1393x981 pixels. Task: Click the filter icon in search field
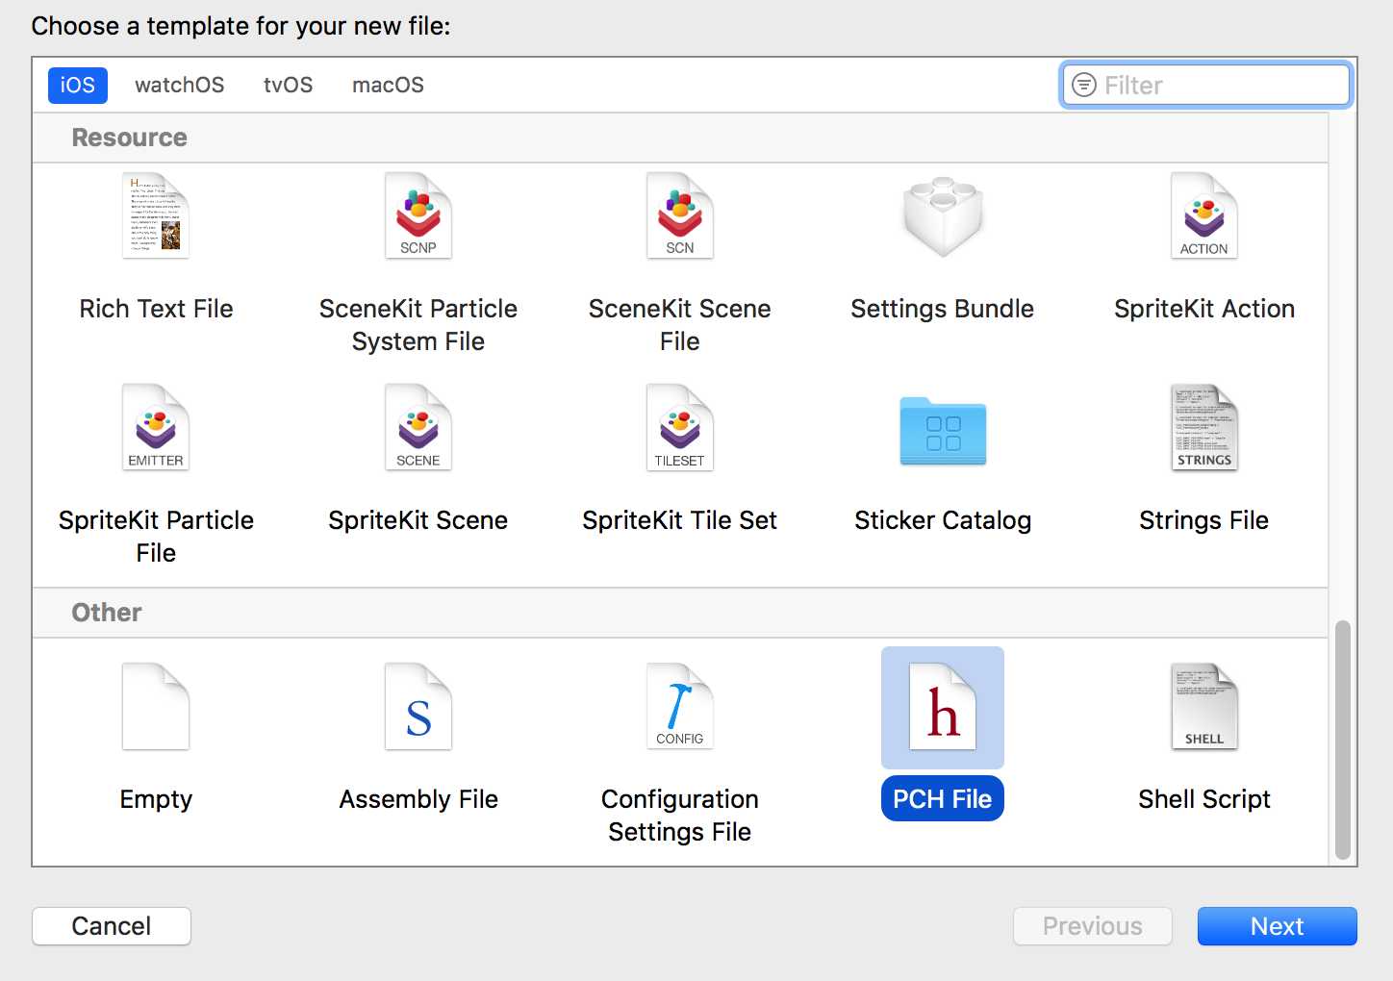click(1084, 85)
